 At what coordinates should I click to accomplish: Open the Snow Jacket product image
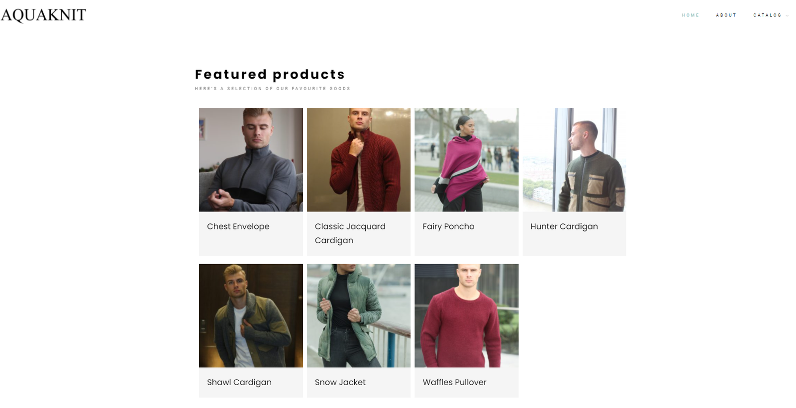click(x=359, y=315)
